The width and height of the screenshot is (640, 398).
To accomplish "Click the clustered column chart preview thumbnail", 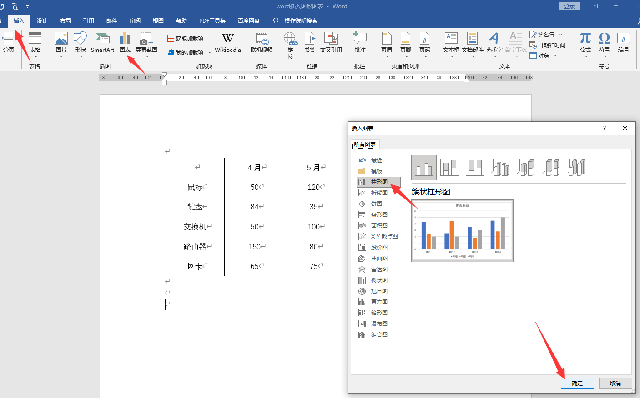I will [462, 231].
